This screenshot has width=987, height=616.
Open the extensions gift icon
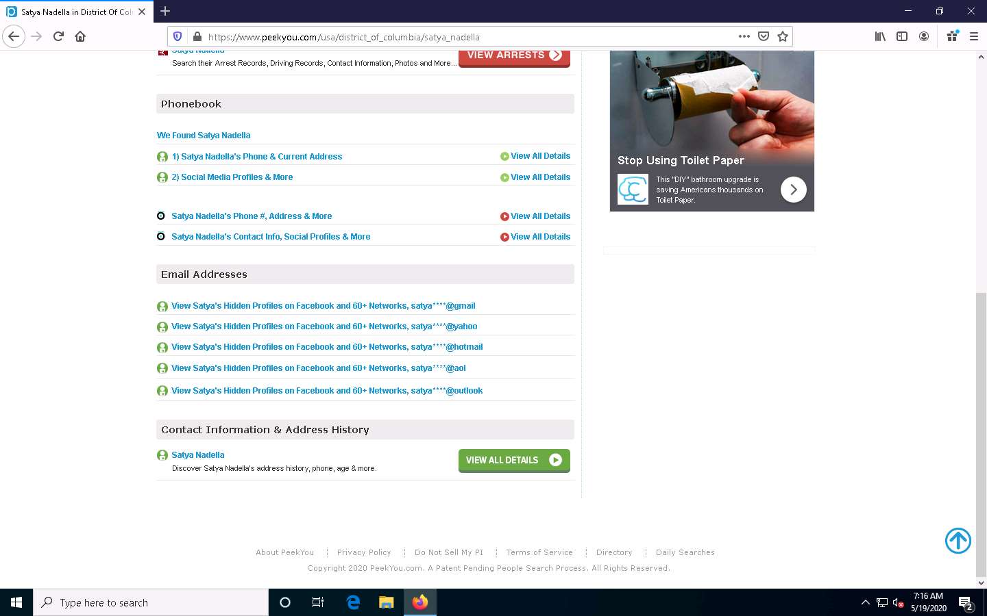pyautogui.click(x=952, y=36)
